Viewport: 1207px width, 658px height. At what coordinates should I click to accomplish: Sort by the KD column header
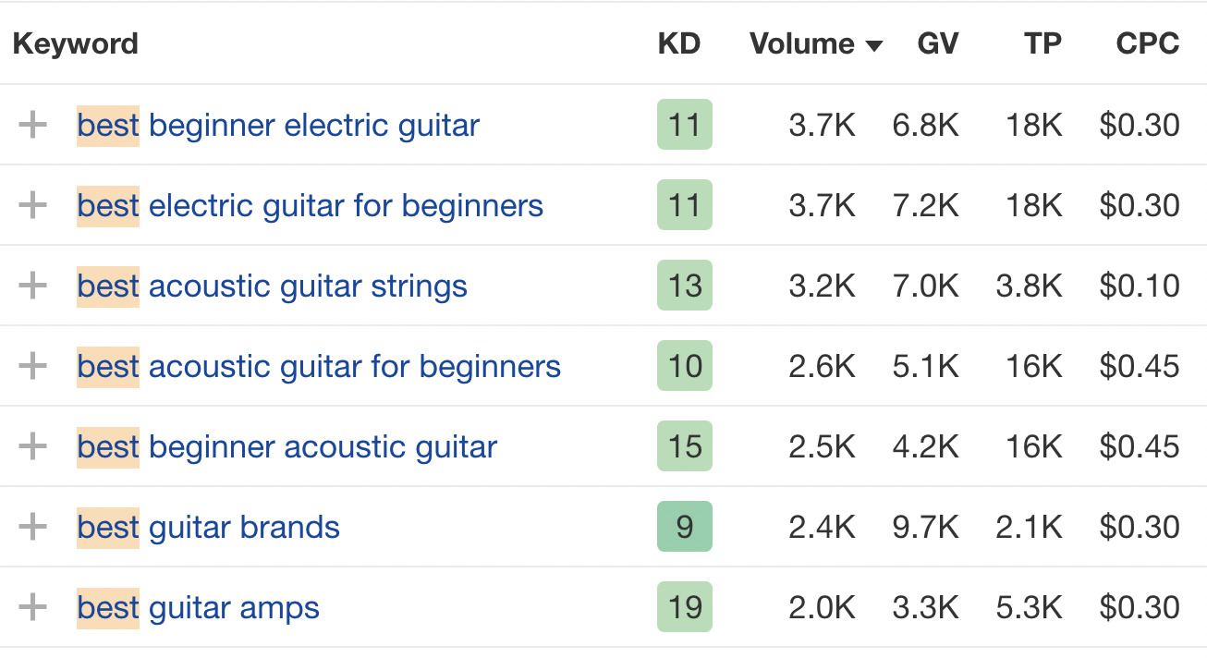(x=678, y=43)
